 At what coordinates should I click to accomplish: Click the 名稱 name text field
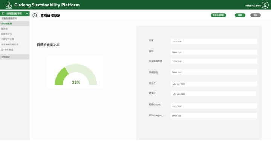[214, 41]
